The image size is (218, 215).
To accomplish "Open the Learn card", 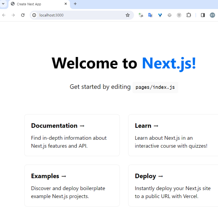I will 173,135.
